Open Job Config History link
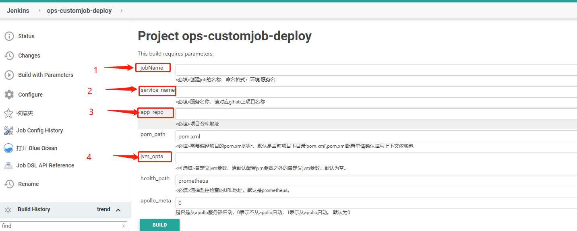This screenshot has width=577, height=231. point(39,130)
